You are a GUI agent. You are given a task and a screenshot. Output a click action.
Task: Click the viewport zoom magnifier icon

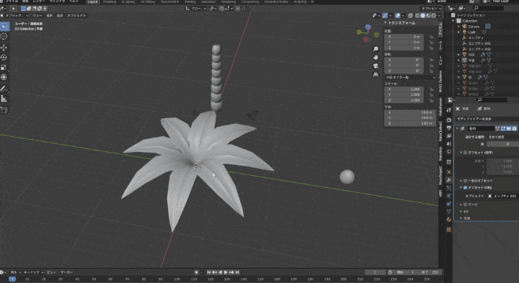point(376,49)
